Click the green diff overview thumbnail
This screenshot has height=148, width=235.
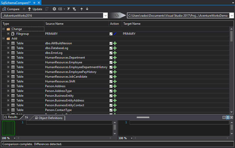click(x=8, y=128)
